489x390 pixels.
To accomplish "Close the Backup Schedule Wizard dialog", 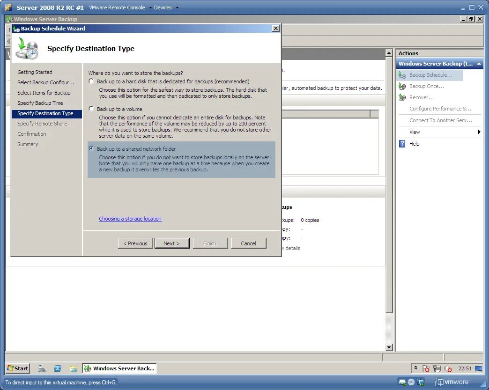I will coord(276,29).
